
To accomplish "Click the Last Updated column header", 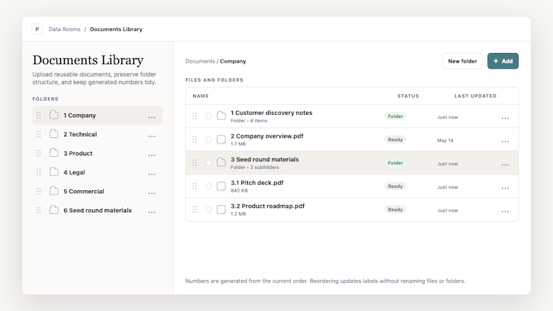I will [476, 96].
